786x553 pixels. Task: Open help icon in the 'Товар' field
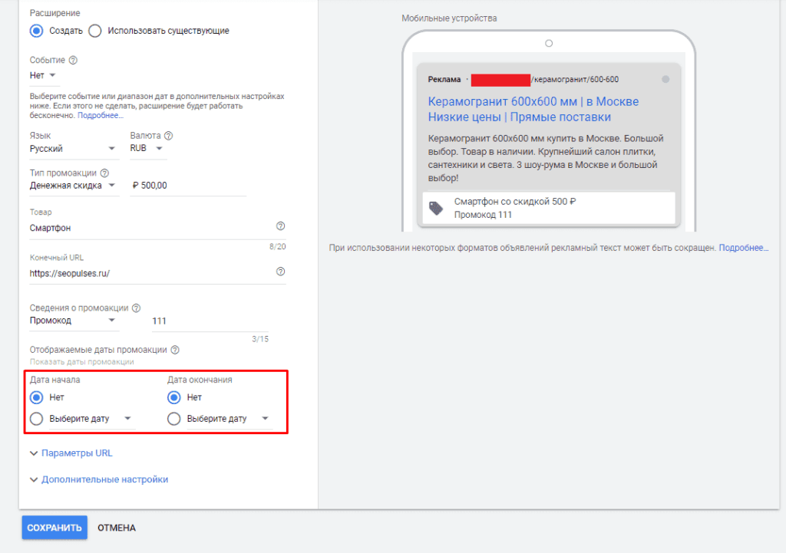[x=281, y=226]
